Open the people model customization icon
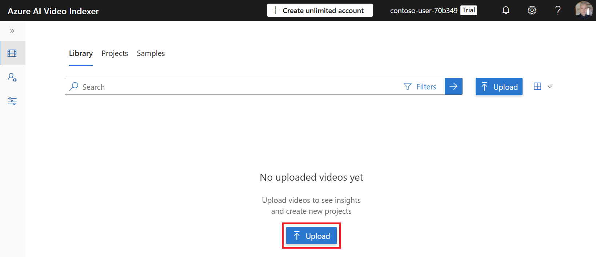Image resolution: width=596 pixels, height=257 pixels. coord(12,77)
